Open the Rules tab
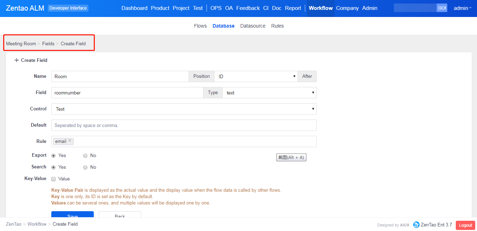 coord(277,26)
